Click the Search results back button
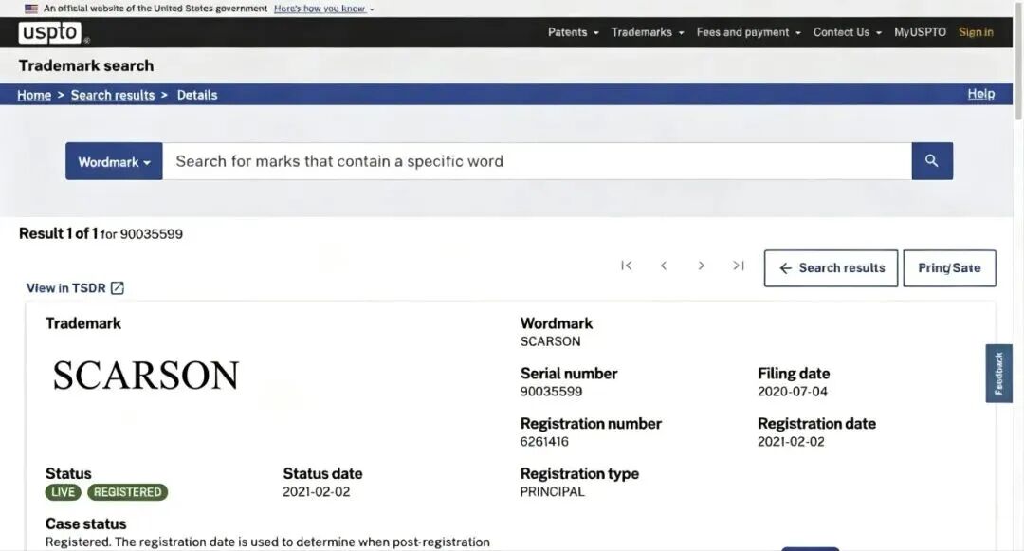The width and height of the screenshot is (1024, 551). pos(831,267)
